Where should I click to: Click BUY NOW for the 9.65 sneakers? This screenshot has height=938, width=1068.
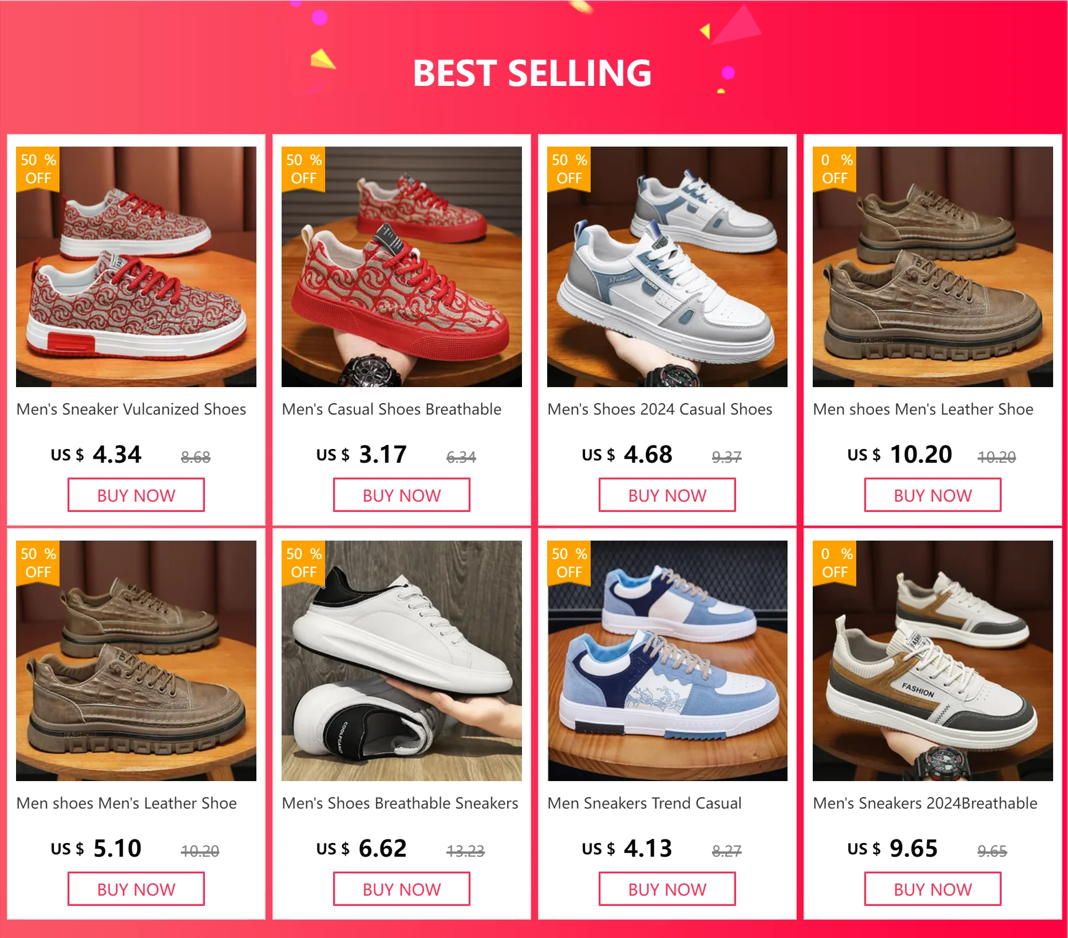tap(933, 889)
